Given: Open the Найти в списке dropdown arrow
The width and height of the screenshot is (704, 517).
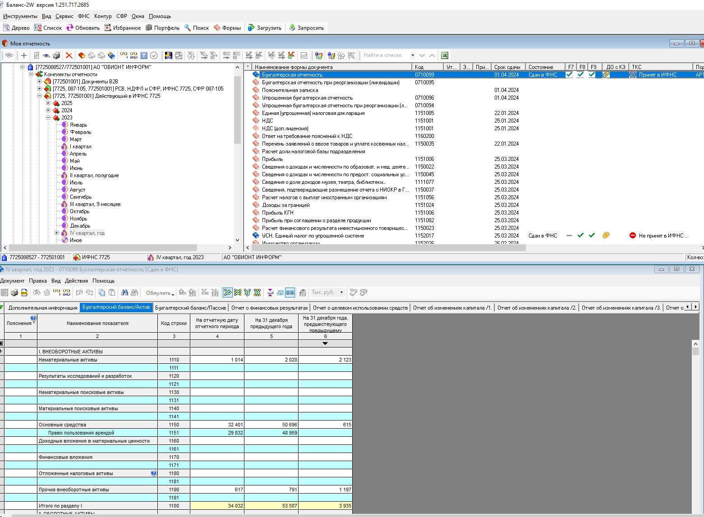Looking at the screenshot, I should click(413, 55).
